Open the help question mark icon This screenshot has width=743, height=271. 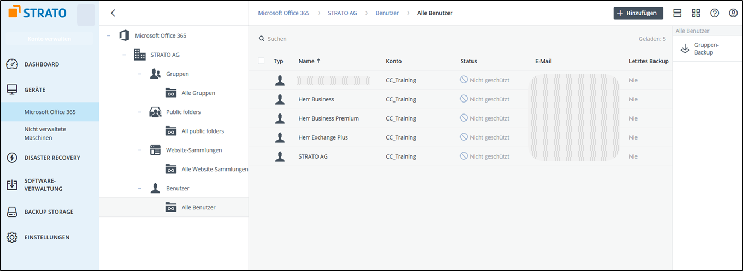tap(715, 13)
